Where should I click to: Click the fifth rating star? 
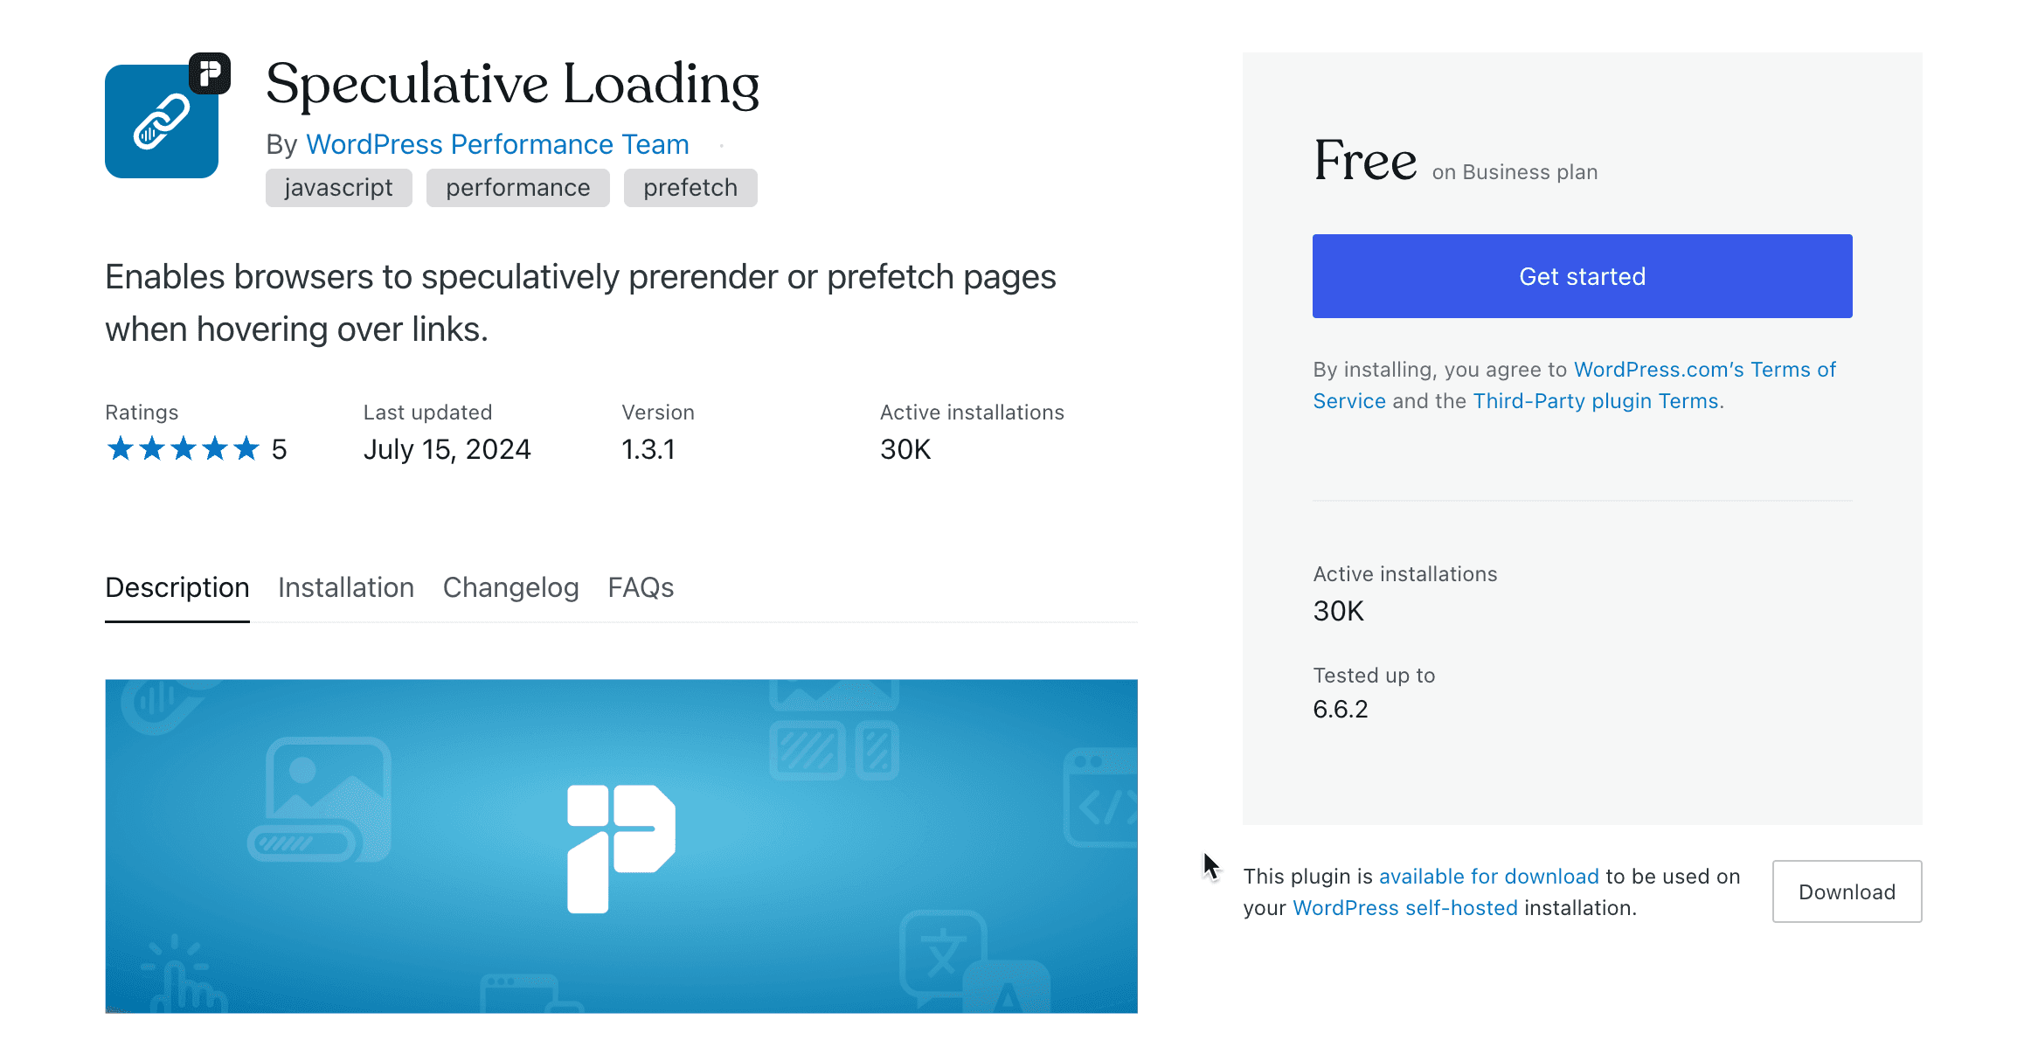(247, 448)
